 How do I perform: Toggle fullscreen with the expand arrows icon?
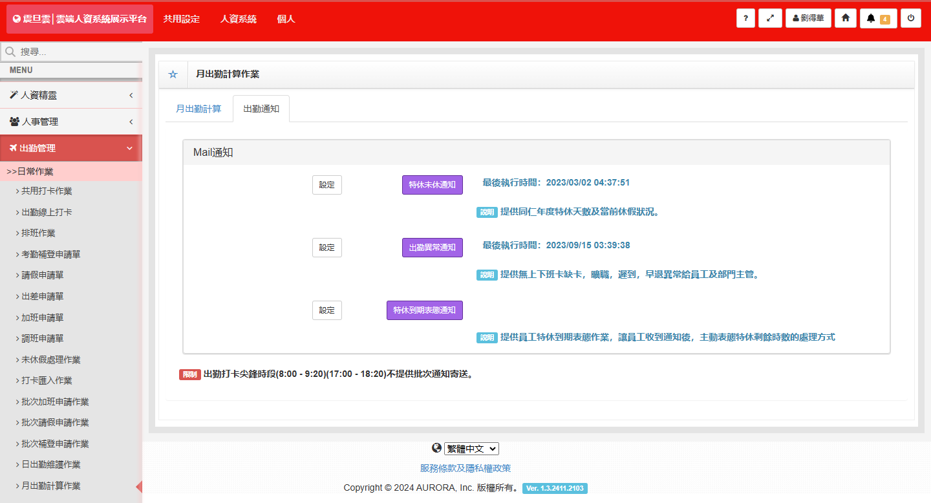click(770, 18)
